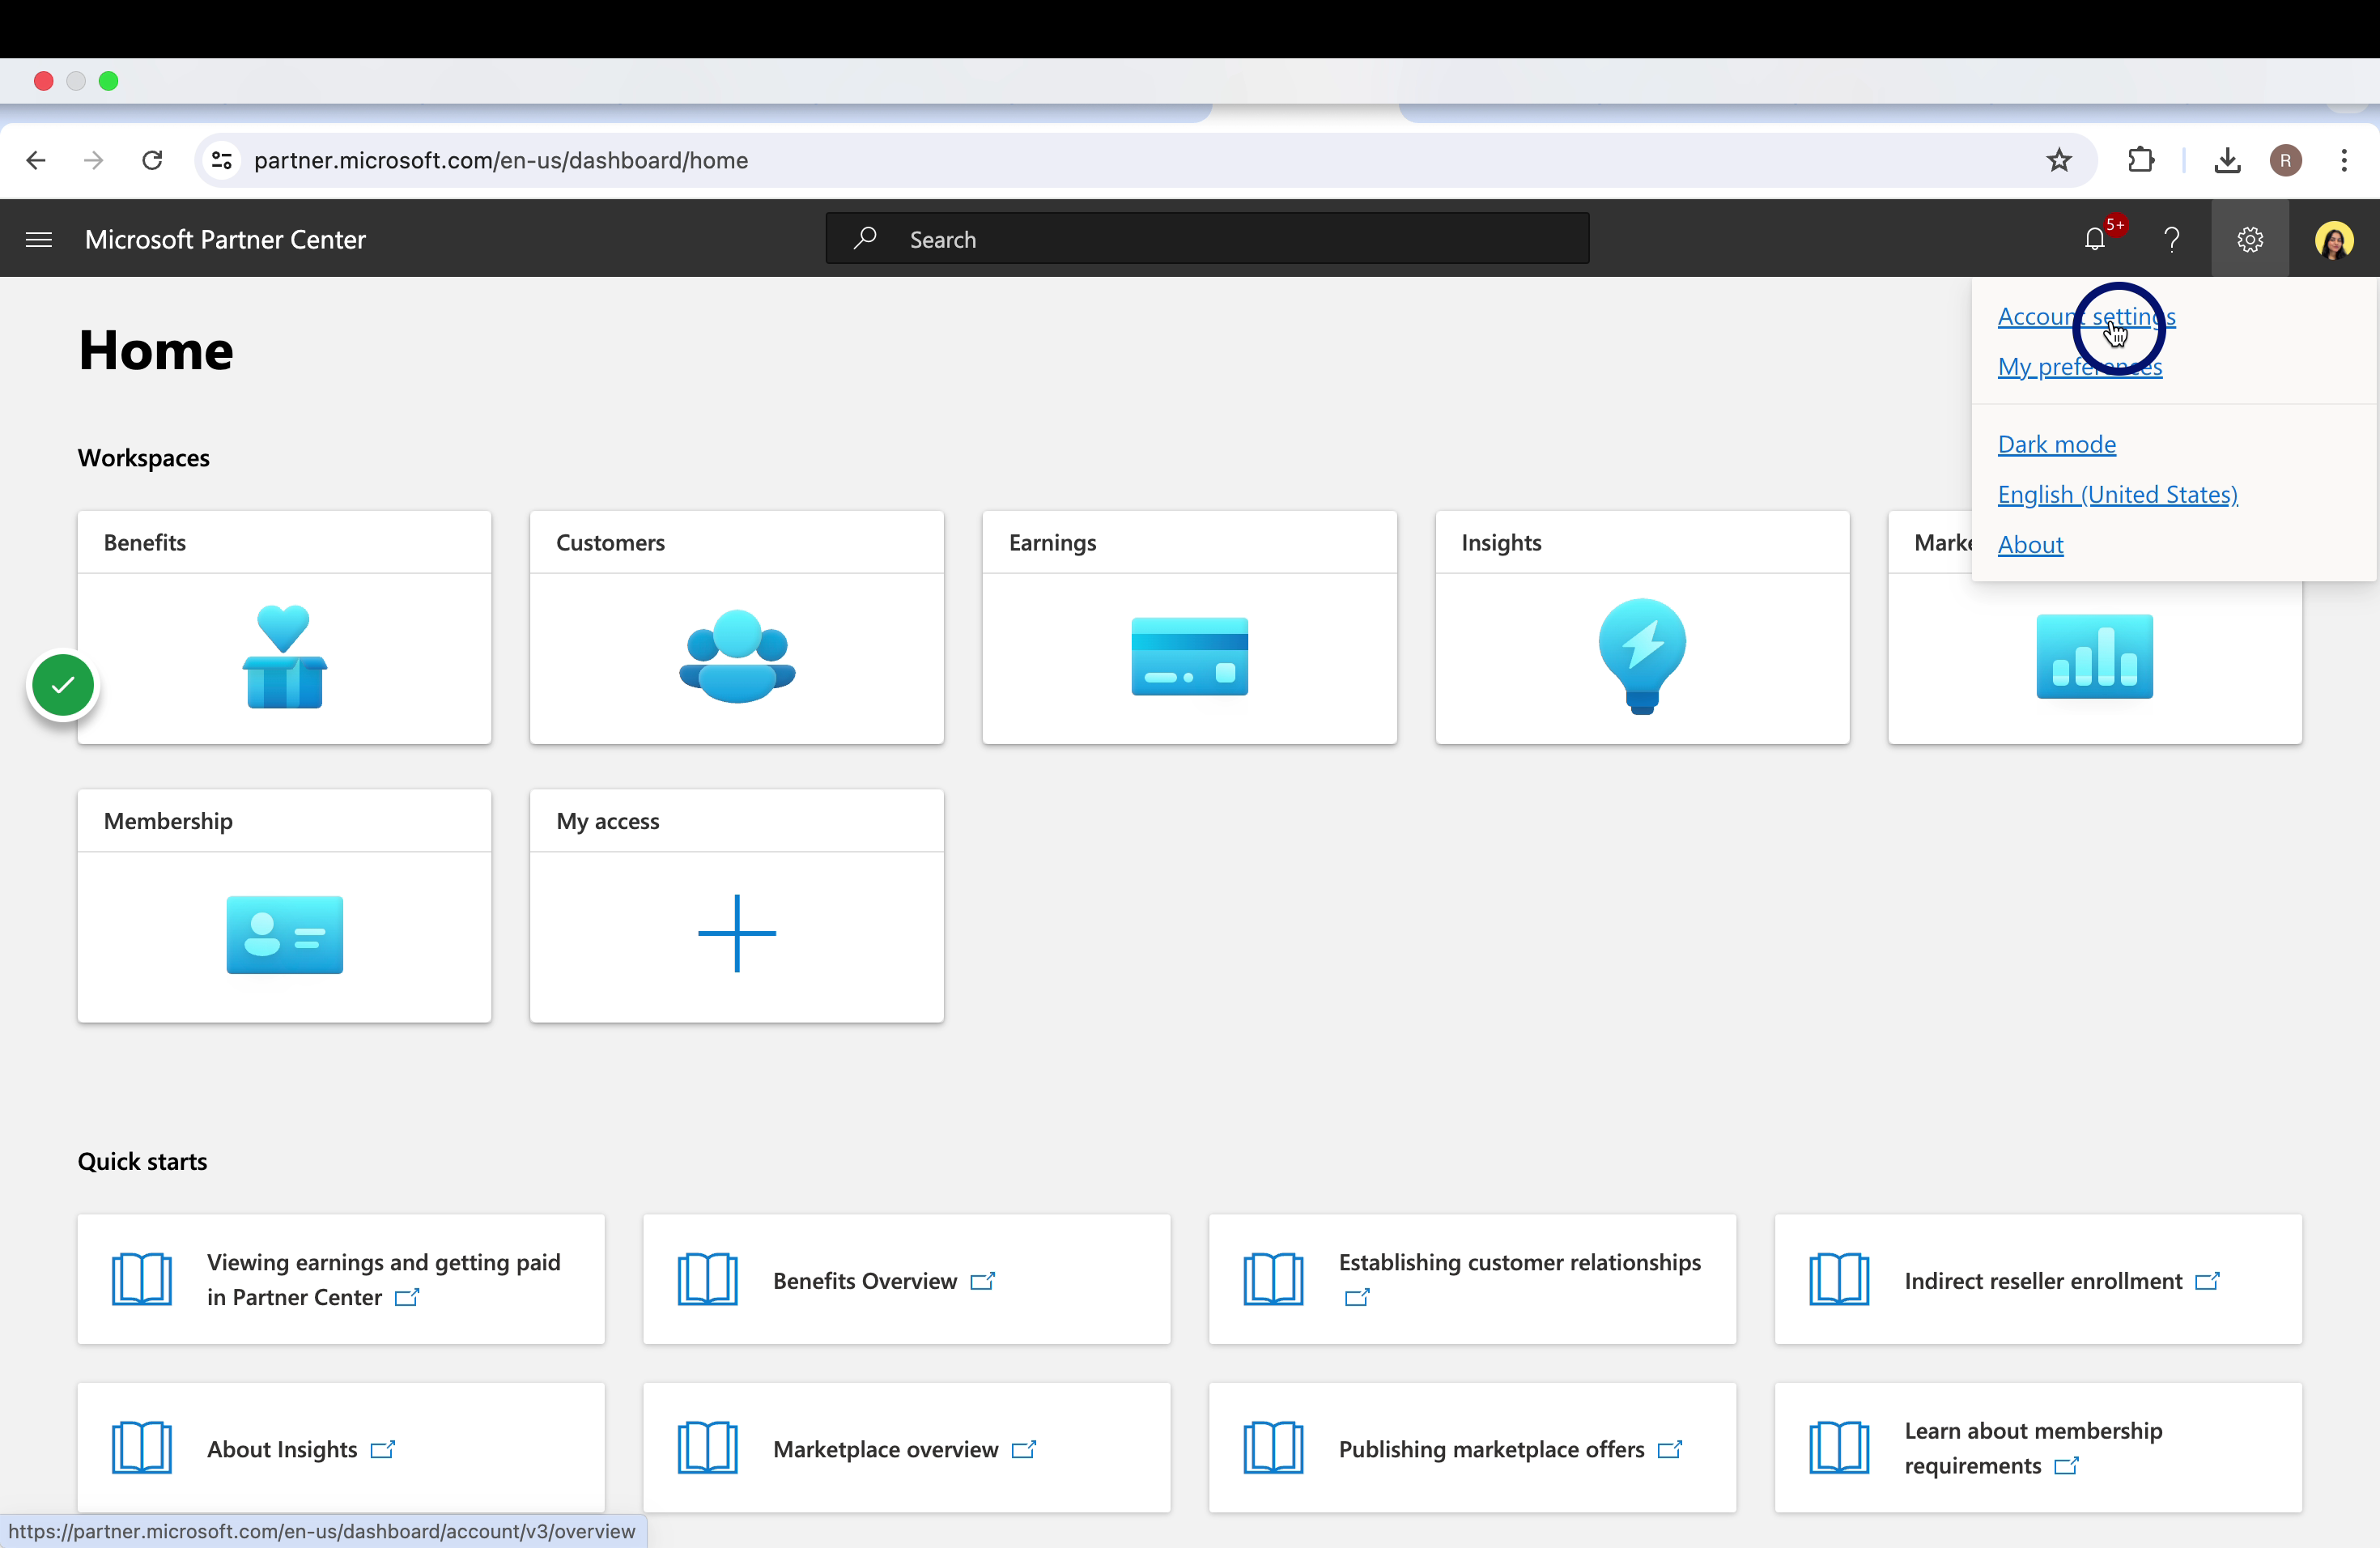The width and height of the screenshot is (2380, 1548).
Task: Click the browser address bar URL
Action: pos(500,160)
